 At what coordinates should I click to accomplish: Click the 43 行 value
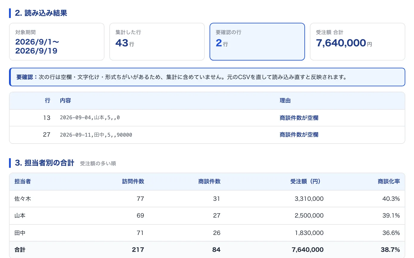coord(125,43)
